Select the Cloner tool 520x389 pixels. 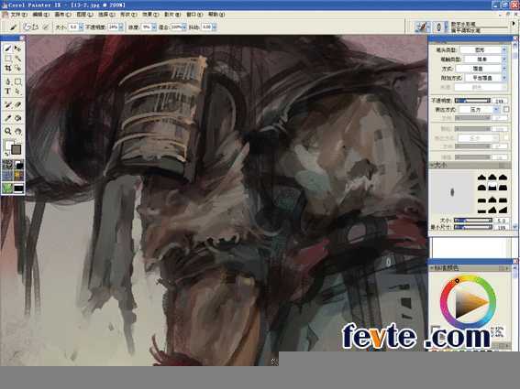pyautogui.click(x=8, y=105)
